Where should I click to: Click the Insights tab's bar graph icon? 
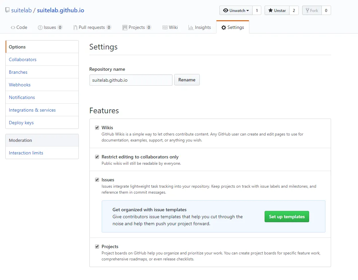[191, 28]
